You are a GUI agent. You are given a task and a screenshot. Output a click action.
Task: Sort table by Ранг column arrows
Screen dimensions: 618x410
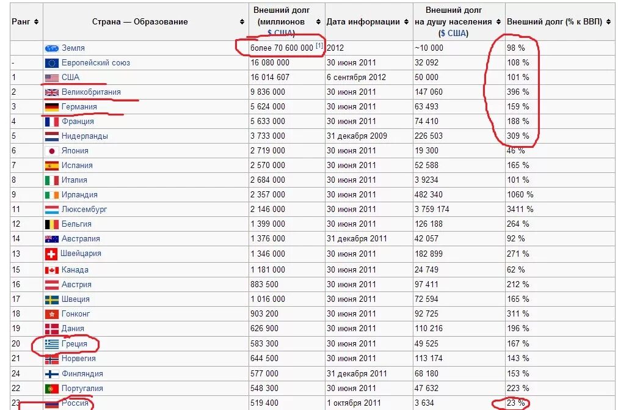click(37, 22)
